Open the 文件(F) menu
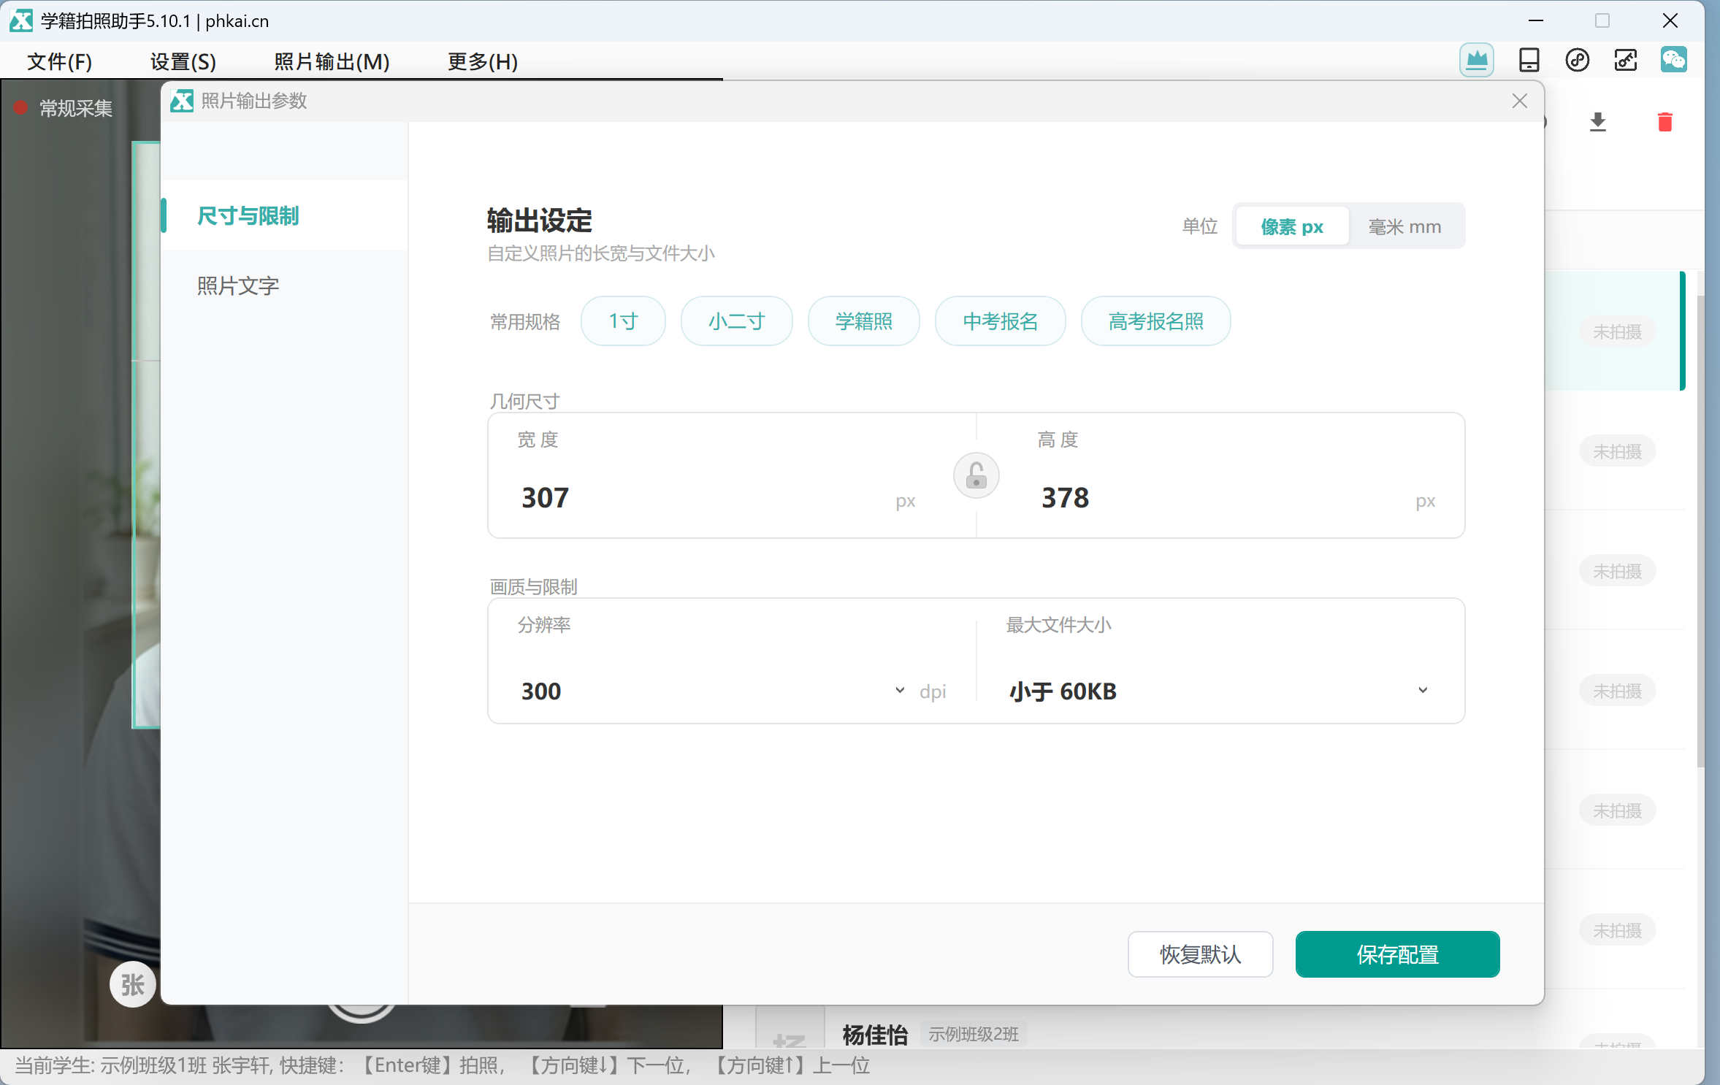This screenshot has height=1085, width=1720. [59, 61]
